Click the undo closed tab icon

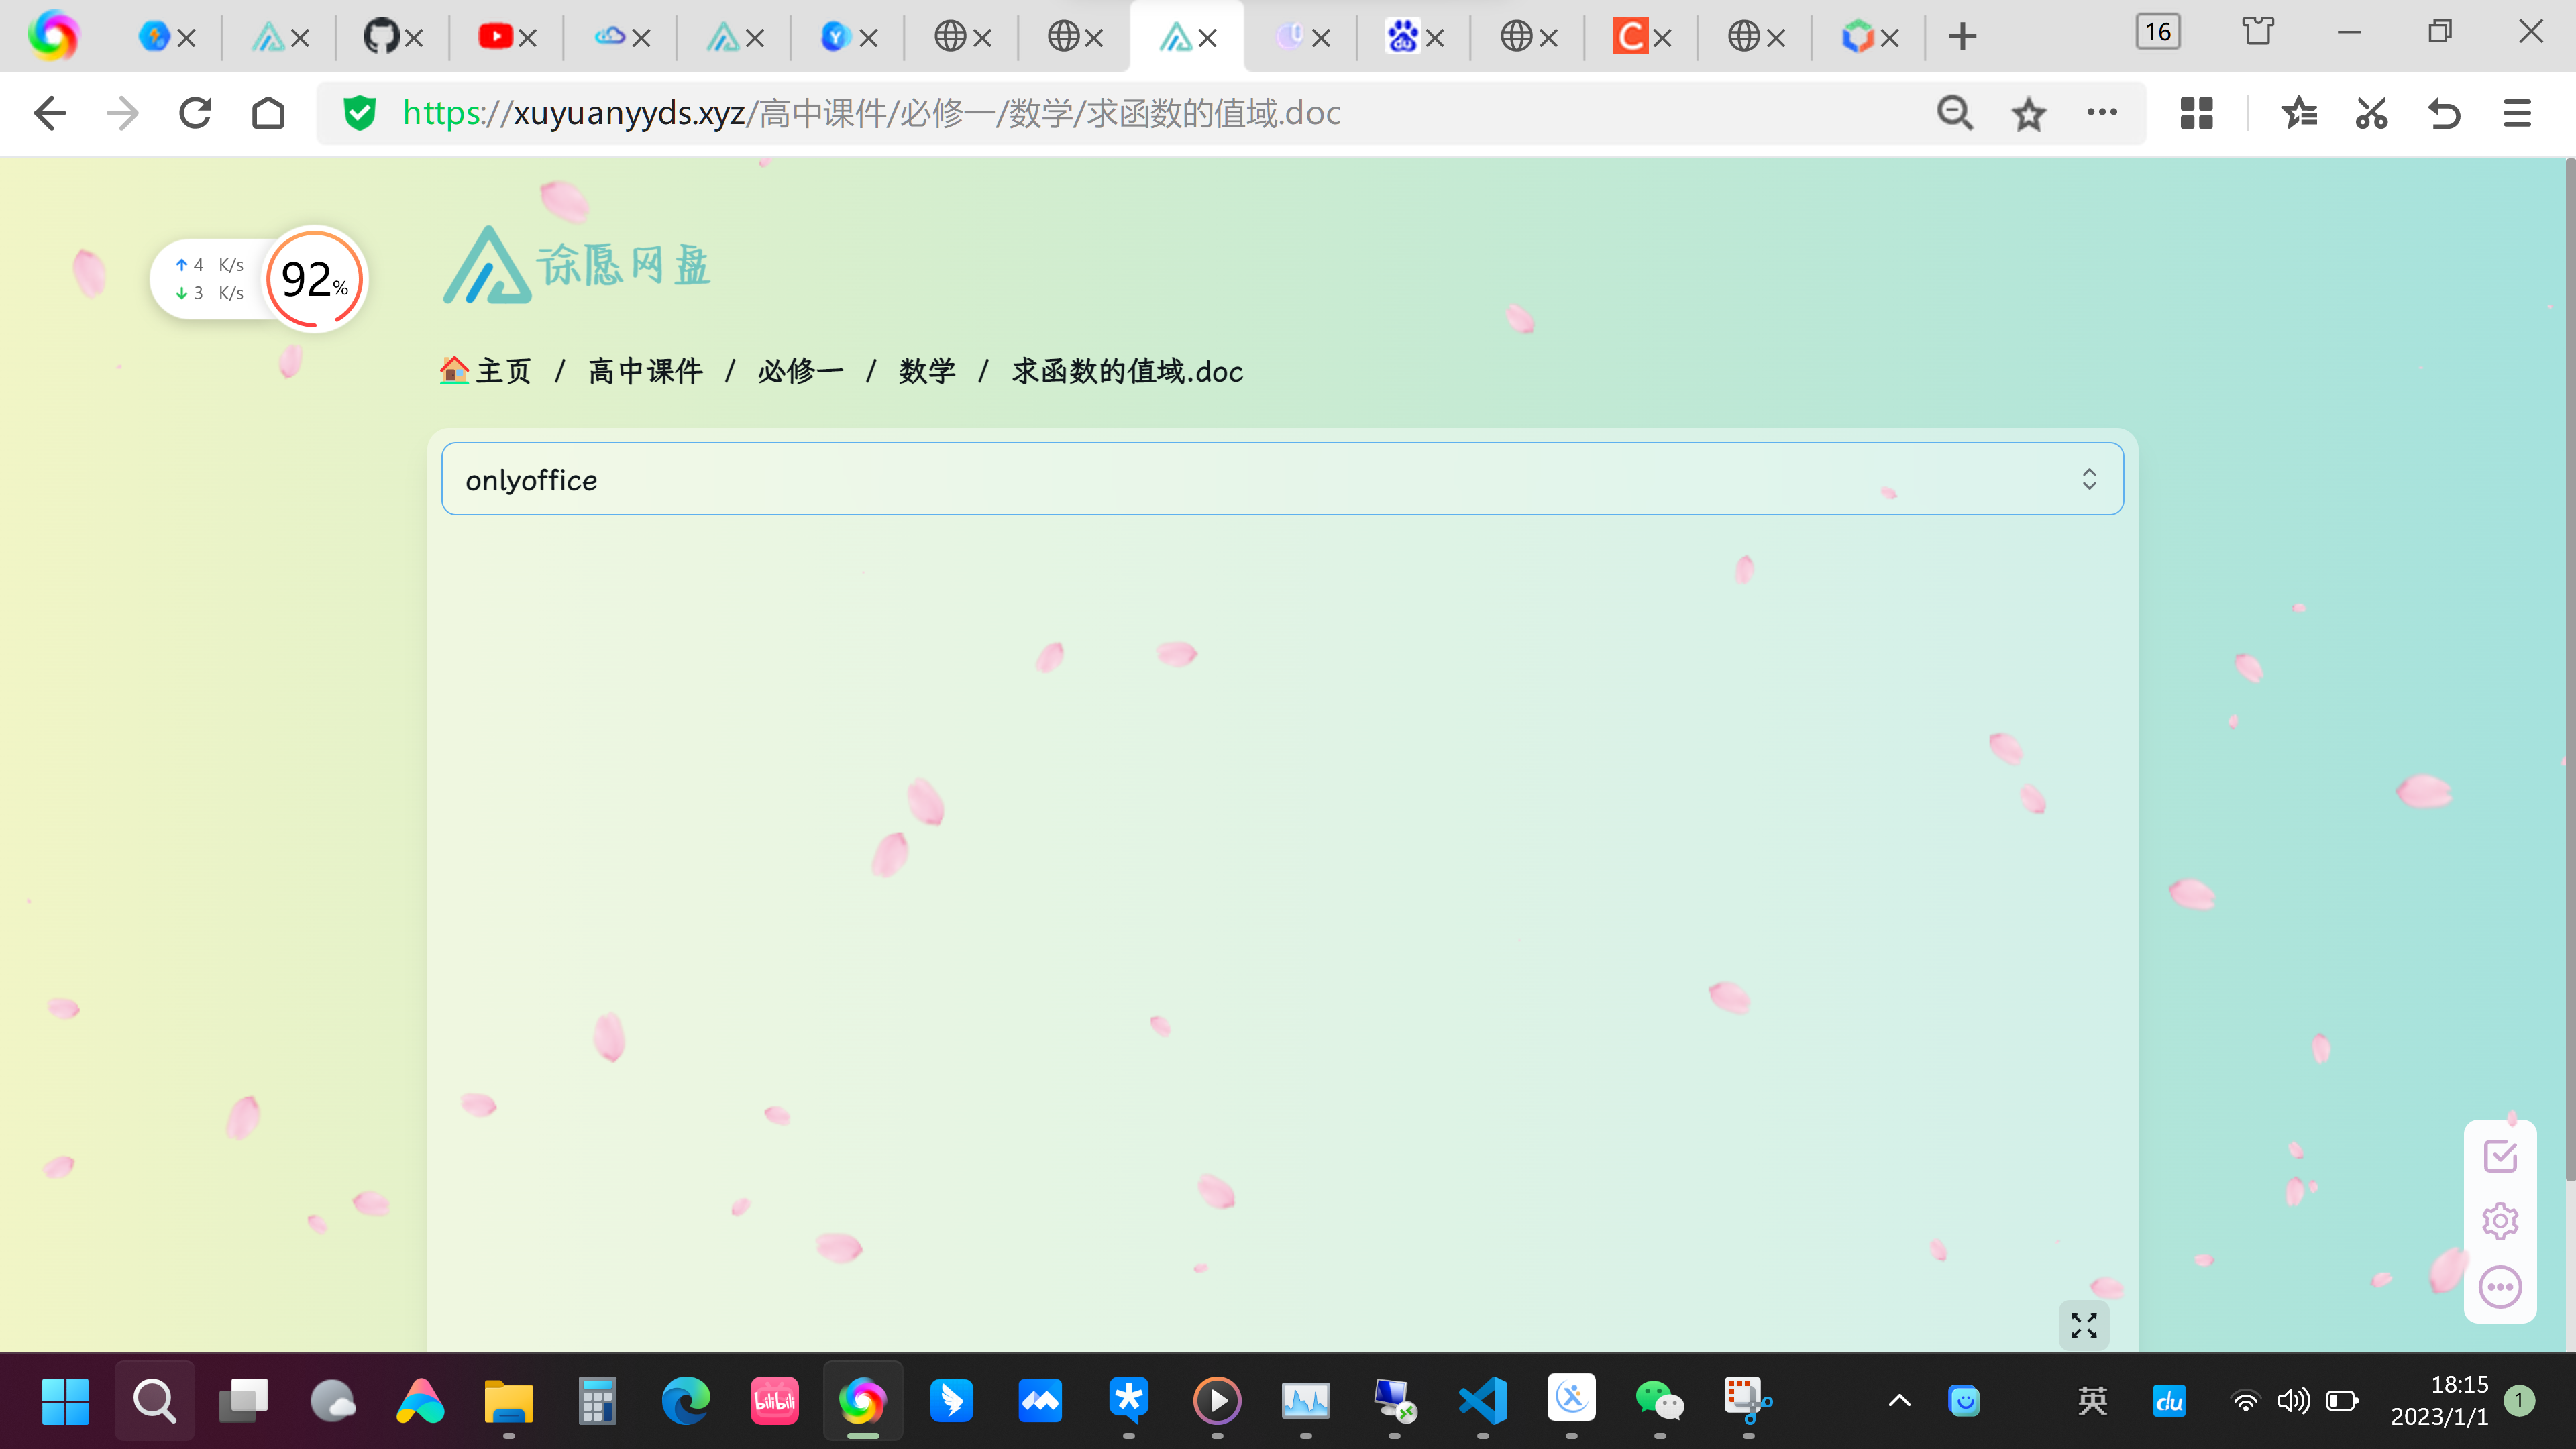click(x=2444, y=113)
